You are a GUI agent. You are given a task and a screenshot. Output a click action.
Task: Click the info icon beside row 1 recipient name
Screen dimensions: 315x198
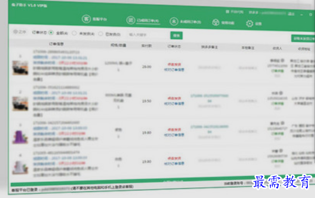pos(282,60)
